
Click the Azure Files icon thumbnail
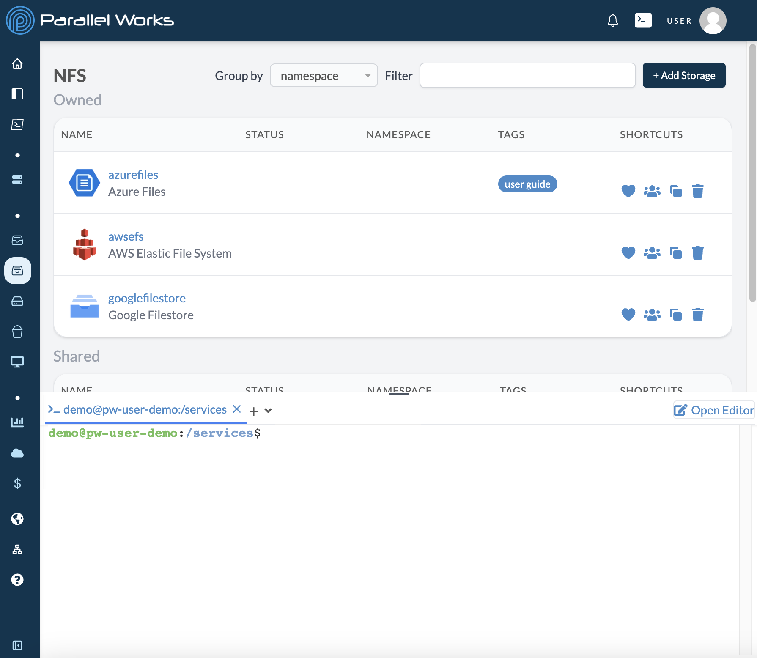[x=84, y=183]
